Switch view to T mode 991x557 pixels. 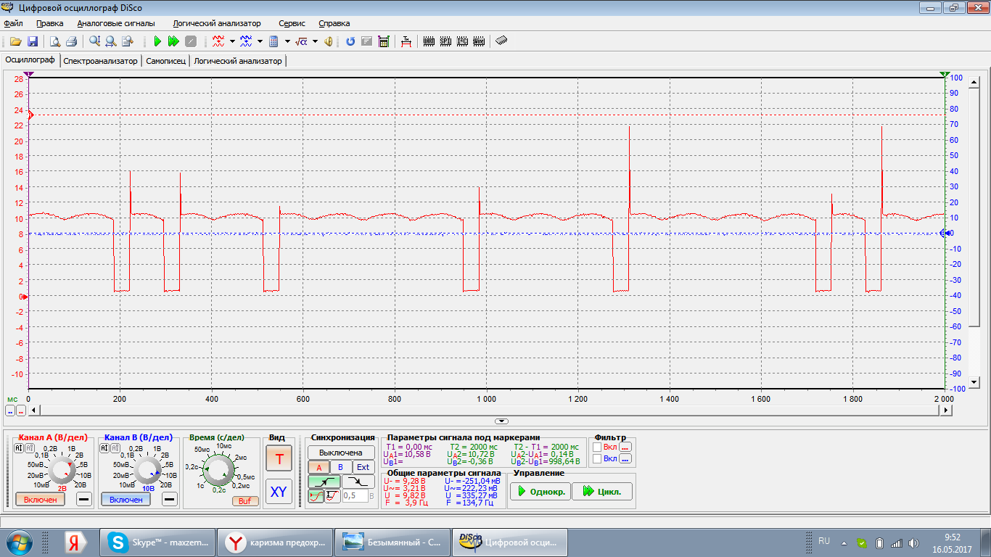click(x=279, y=459)
